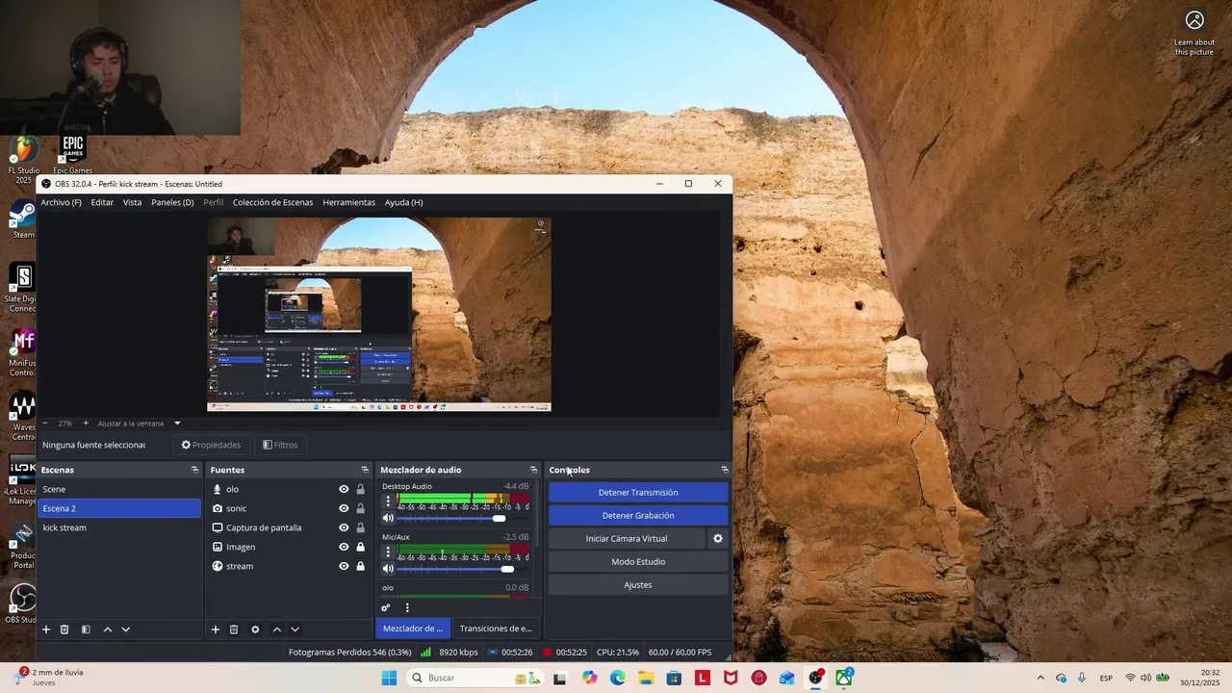Hide the Imagen source with its eye icon
The image size is (1232, 693).
[344, 547]
